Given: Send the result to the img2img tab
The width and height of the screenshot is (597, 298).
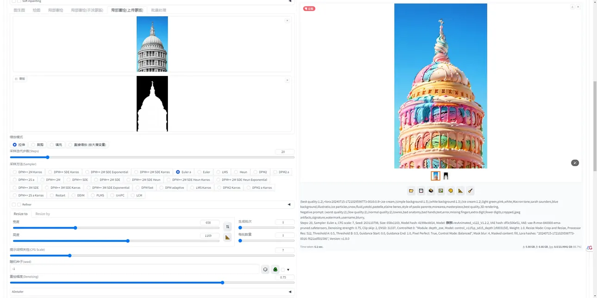Looking at the screenshot, I should tap(441, 191).
